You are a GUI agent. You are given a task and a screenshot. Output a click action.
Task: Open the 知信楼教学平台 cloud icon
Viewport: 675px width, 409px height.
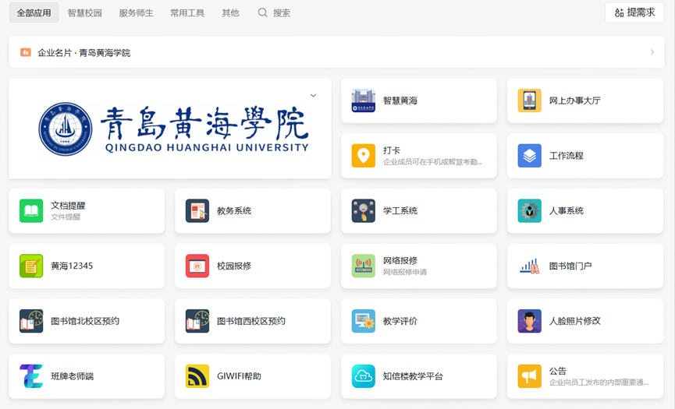[x=364, y=376]
